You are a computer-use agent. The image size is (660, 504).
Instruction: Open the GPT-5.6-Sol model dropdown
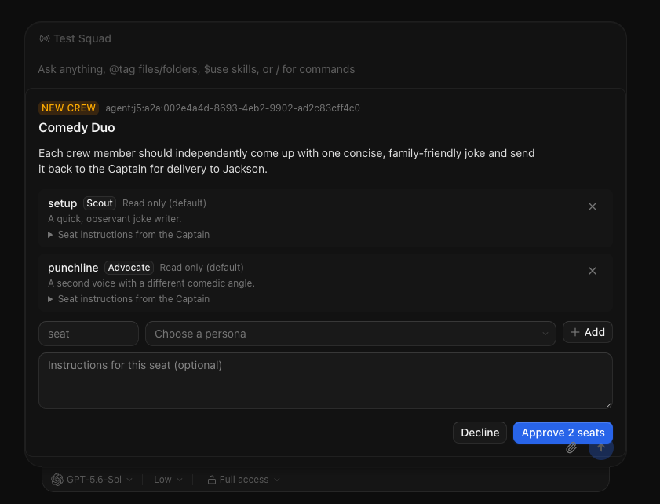92,480
